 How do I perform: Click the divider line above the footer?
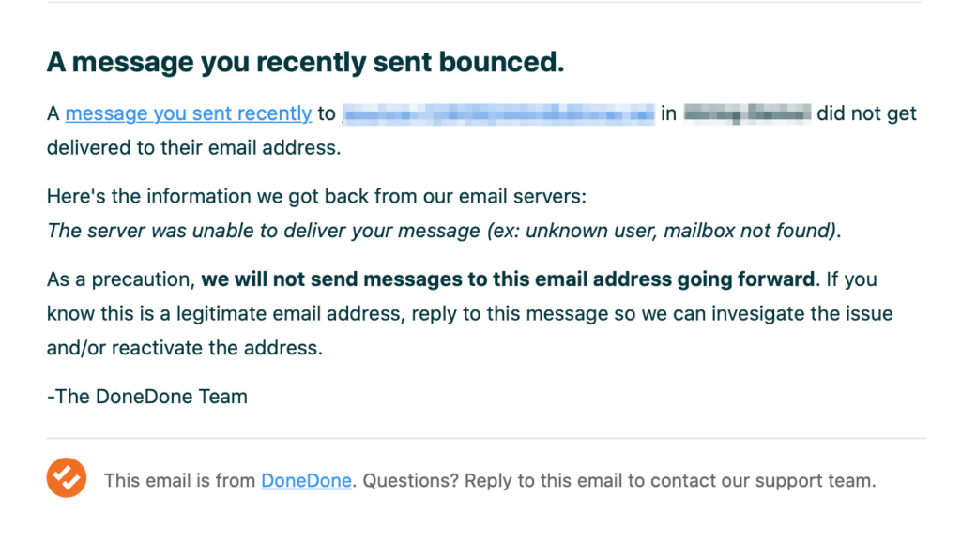[x=486, y=438]
